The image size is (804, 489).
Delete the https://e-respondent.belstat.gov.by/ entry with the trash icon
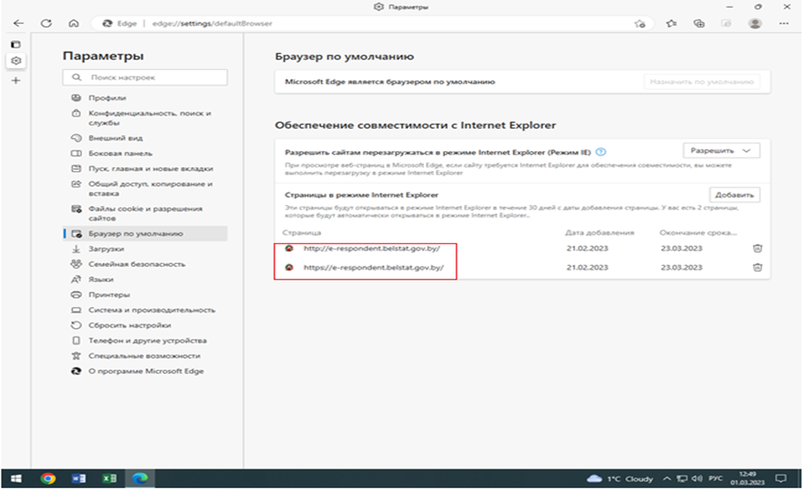pyautogui.click(x=757, y=267)
